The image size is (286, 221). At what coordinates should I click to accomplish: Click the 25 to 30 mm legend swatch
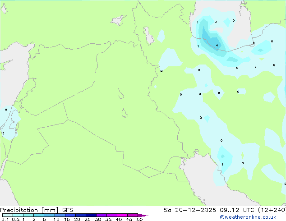point(91,215)
